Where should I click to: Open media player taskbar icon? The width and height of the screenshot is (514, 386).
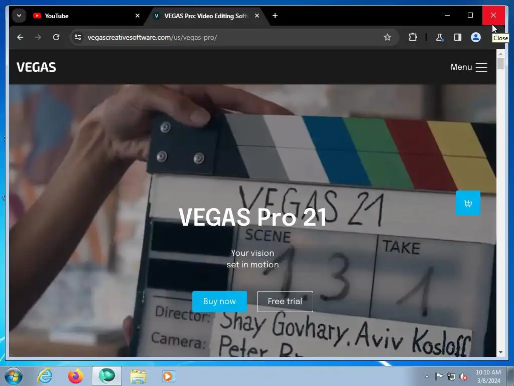tap(169, 376)
